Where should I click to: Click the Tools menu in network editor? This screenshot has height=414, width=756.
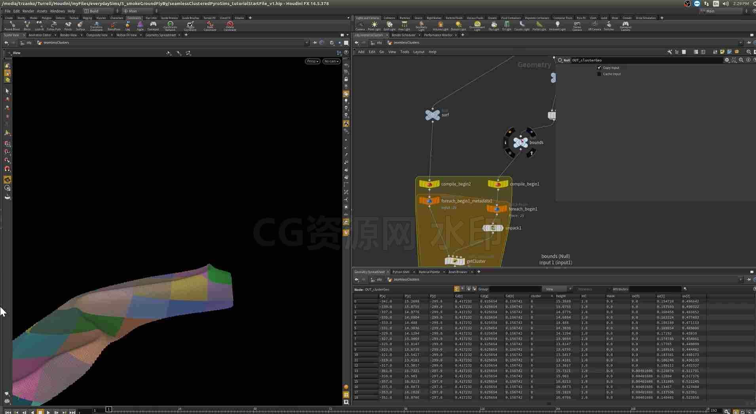[x=405, y=52]
